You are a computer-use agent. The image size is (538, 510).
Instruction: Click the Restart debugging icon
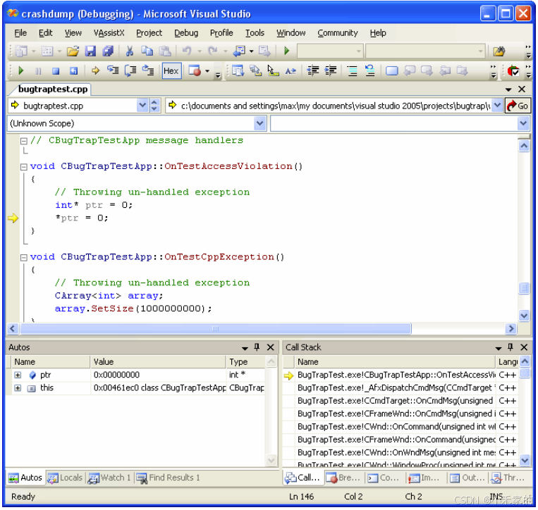click(73, 71)
